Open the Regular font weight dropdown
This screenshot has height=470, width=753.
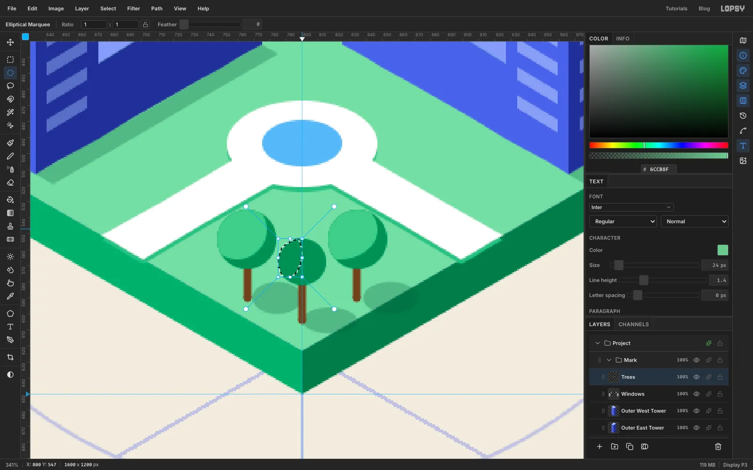click(x=623, y=221)
